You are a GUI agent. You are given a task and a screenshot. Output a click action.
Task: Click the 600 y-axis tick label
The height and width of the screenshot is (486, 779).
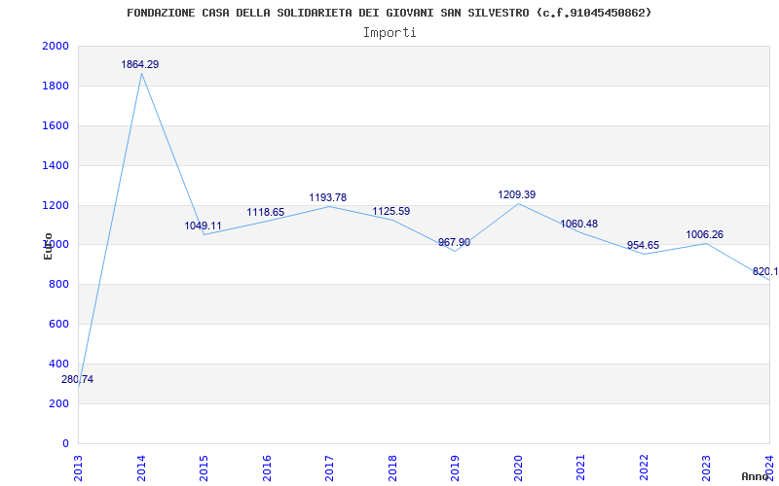point(58,325)
